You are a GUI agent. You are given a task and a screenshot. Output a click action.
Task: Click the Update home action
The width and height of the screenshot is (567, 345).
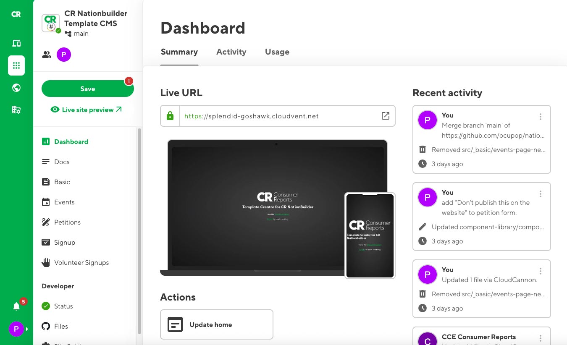216,324
